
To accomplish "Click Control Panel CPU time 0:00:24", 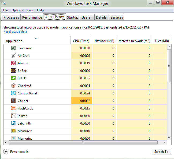I will click(x=82, y=93).
